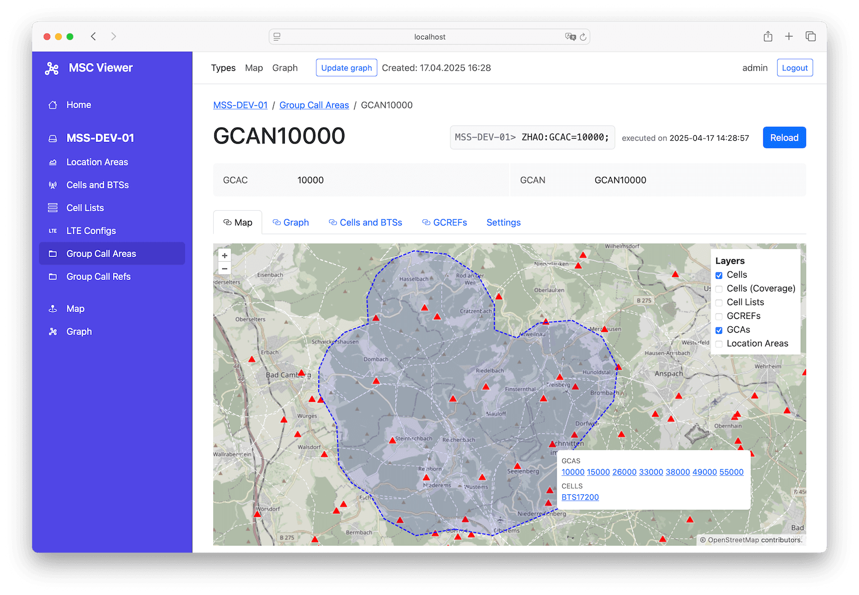859x595 pixels.
Task: Zoom out the map with minus button
Action: (225, 269)
